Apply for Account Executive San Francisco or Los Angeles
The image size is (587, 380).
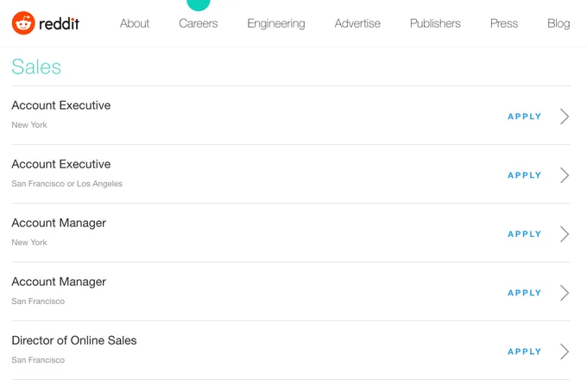[525, 175]
